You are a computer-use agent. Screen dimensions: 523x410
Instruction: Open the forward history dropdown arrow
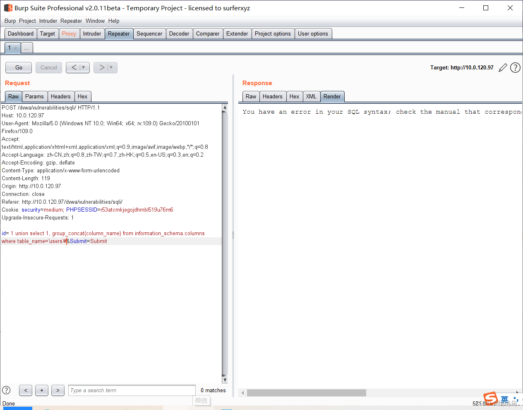click(x=112, y=67)
